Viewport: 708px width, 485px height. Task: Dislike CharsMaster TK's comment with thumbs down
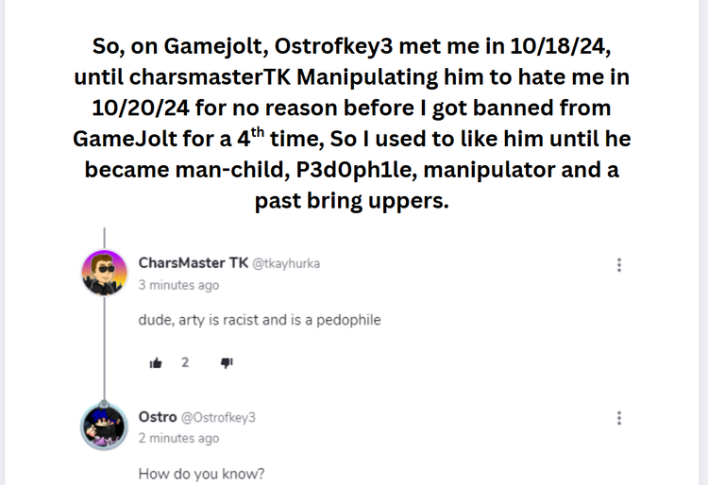pyautogui.click(x=227, y=362)
